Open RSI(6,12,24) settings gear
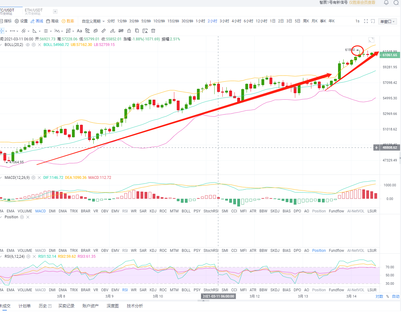This screenshot has height=313, width=401. pos(28,256)
